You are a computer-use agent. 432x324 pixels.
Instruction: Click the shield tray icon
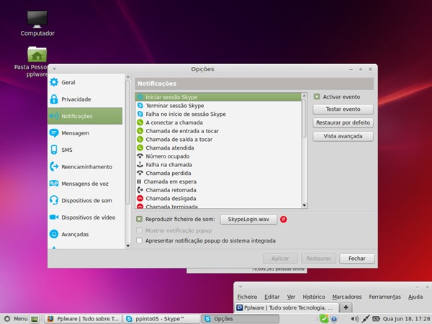[334, 319]
